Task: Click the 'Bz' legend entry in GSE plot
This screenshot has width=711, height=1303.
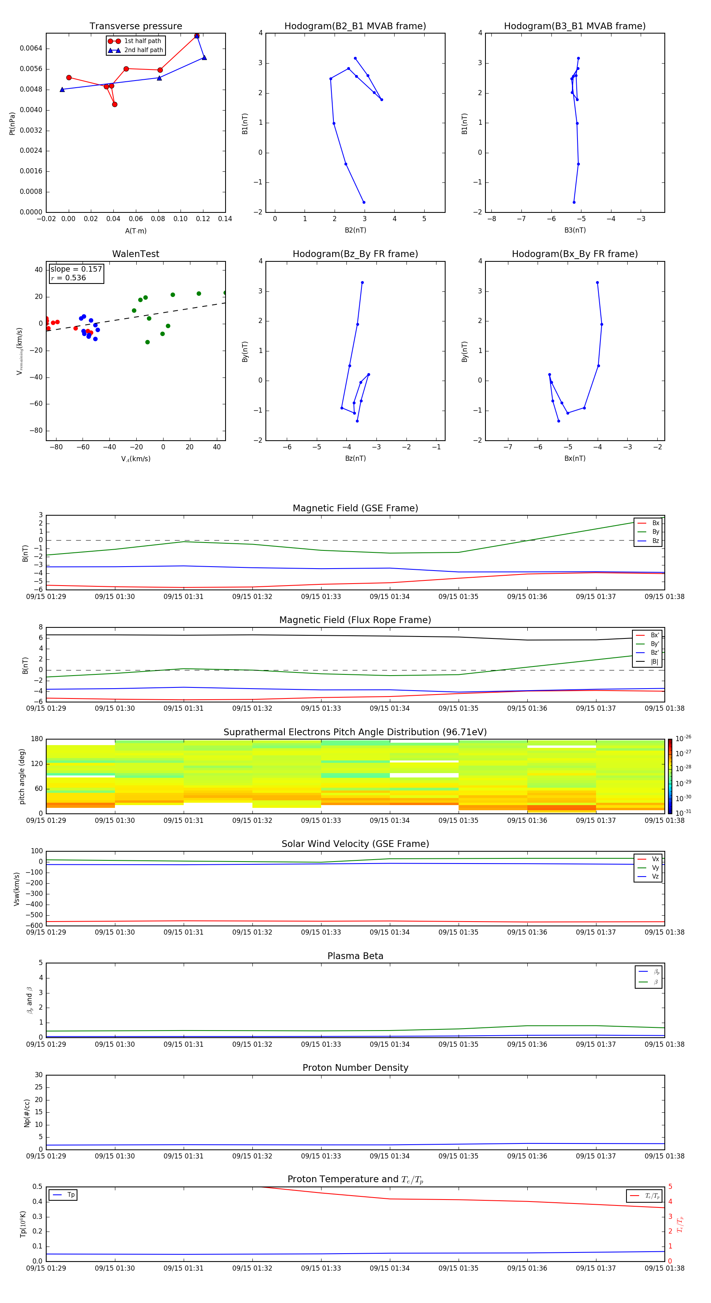Action: 648,541
